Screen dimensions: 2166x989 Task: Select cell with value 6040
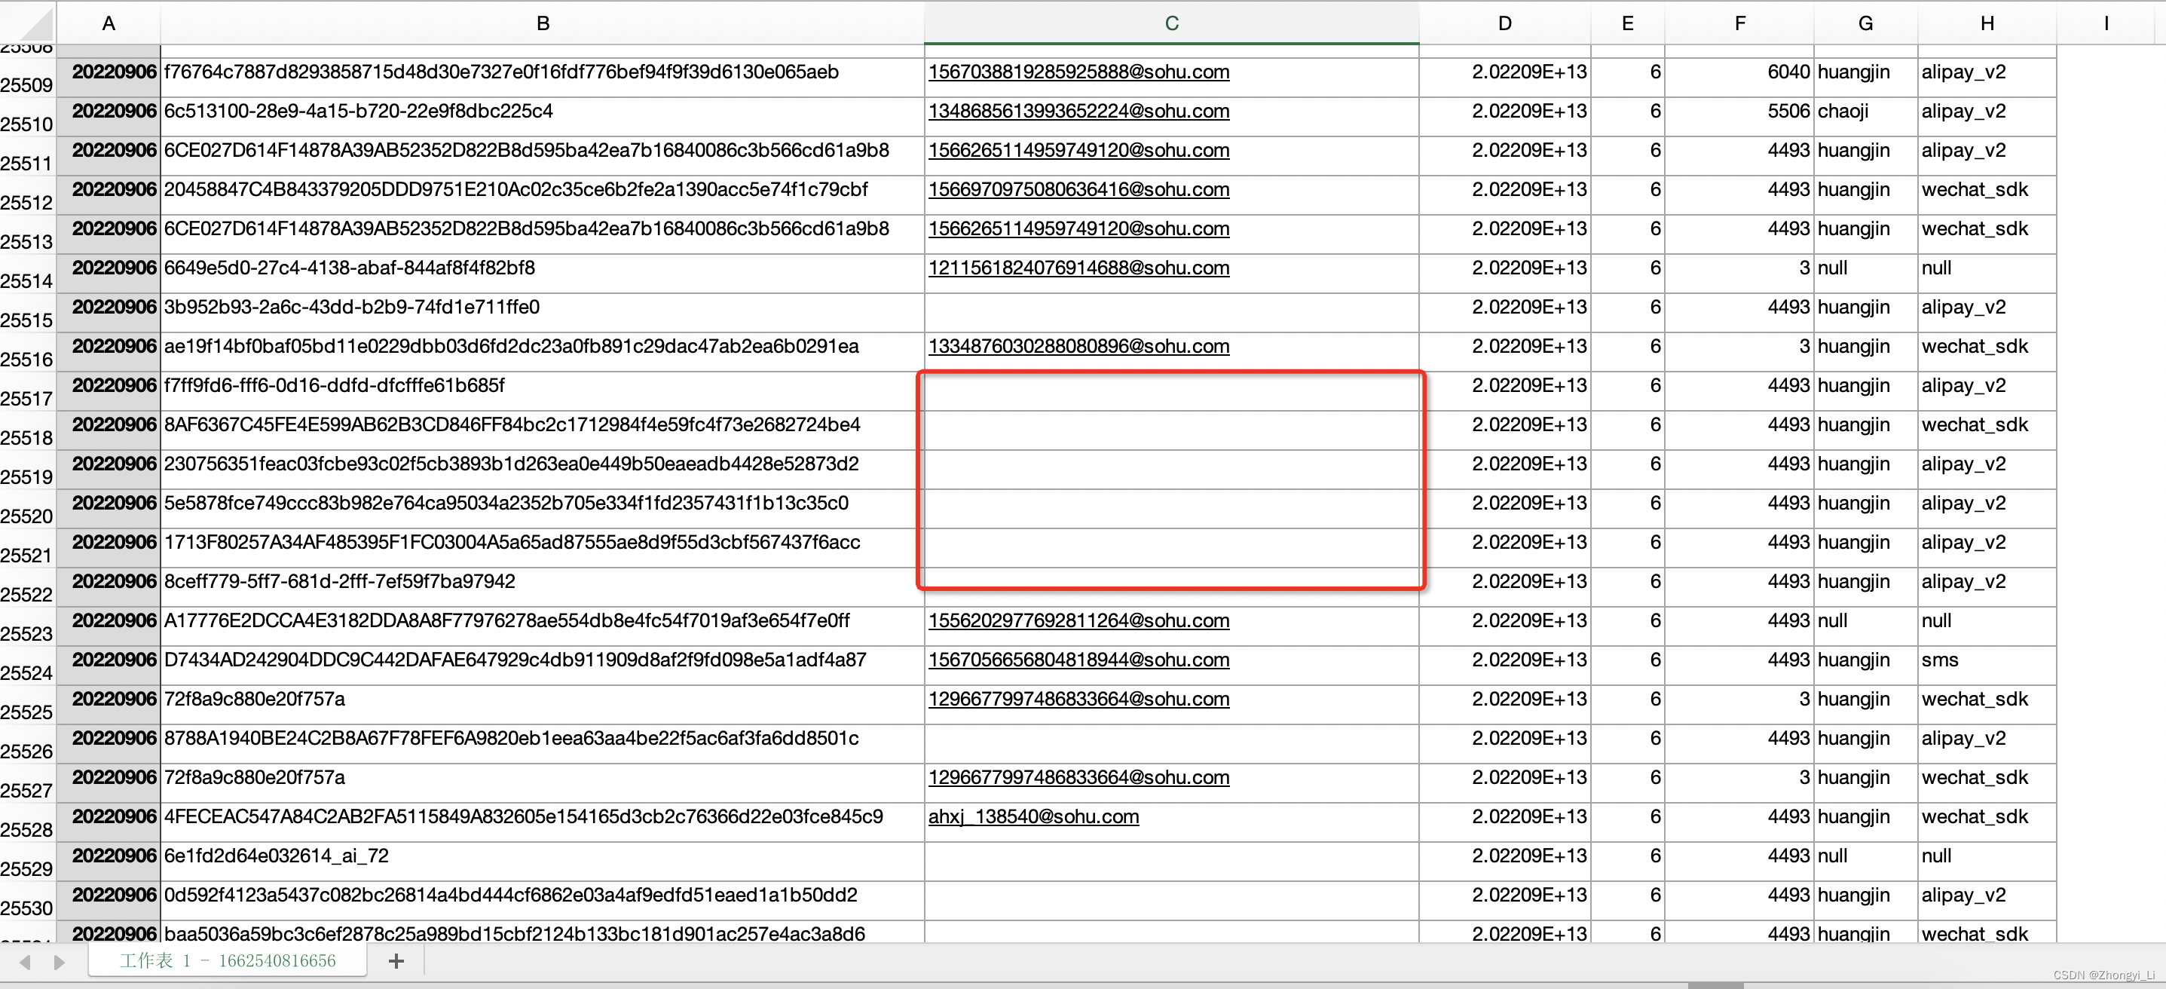(1739, 78)
